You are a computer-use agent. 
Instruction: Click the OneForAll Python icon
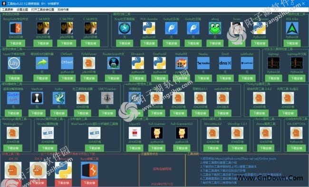[160, 63]
